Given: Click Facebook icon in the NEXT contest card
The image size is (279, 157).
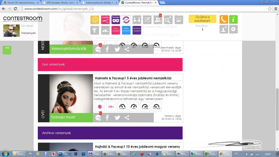Looking at the screenshot, I should (x=107, y=49).
